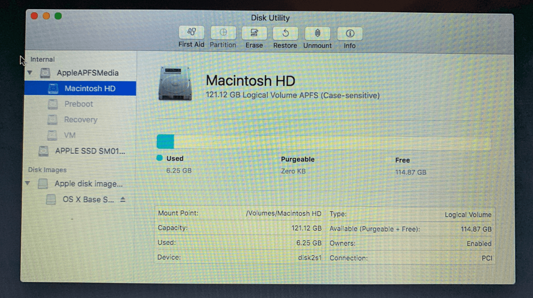The width and height of the screenshot is (533, 298).
Task: Click the Mount Point /Volumes/Macintosh HD value
Action: pyautogui.click(x=283, y=214)
